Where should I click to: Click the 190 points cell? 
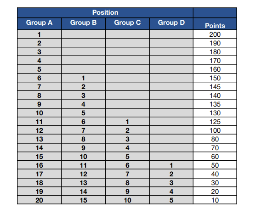pyautogui.click(x=215, y=43)
